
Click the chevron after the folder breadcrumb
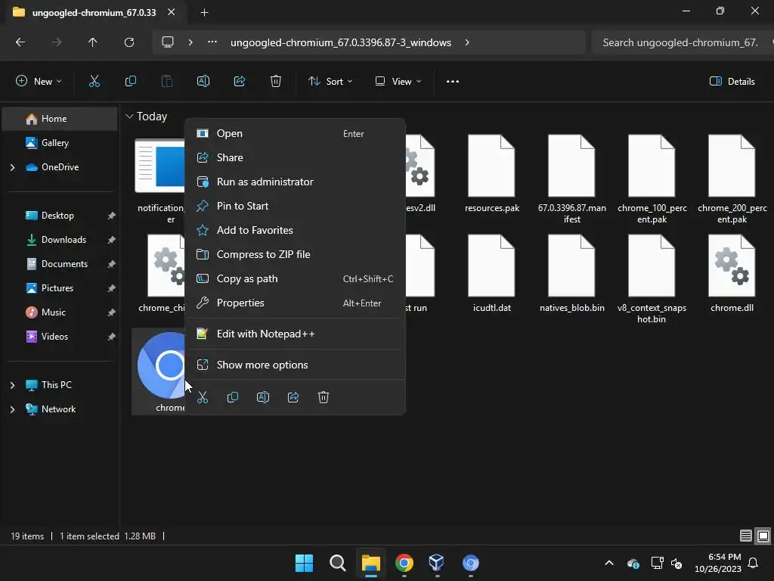467,42
